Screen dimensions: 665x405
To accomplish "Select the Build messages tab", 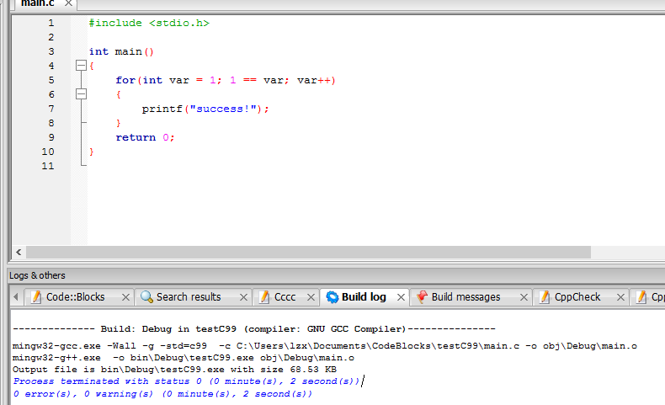I will point(465,297).
